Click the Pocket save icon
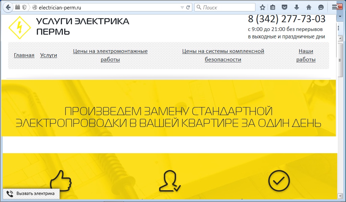Viewport: 346px width, 202px height. click(285, 7)
